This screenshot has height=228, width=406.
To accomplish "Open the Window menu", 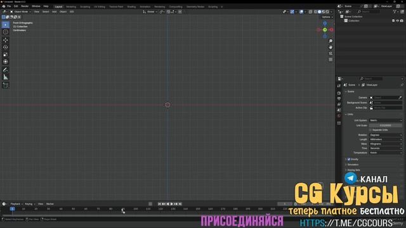I will pos(36,6).
